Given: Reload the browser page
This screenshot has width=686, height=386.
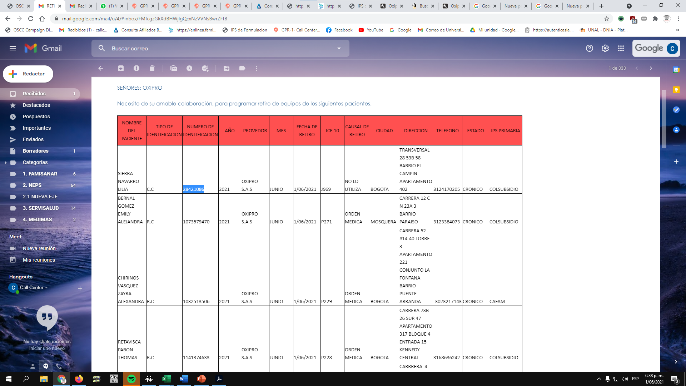Looking at the screenshot, I should coord(31,19).
